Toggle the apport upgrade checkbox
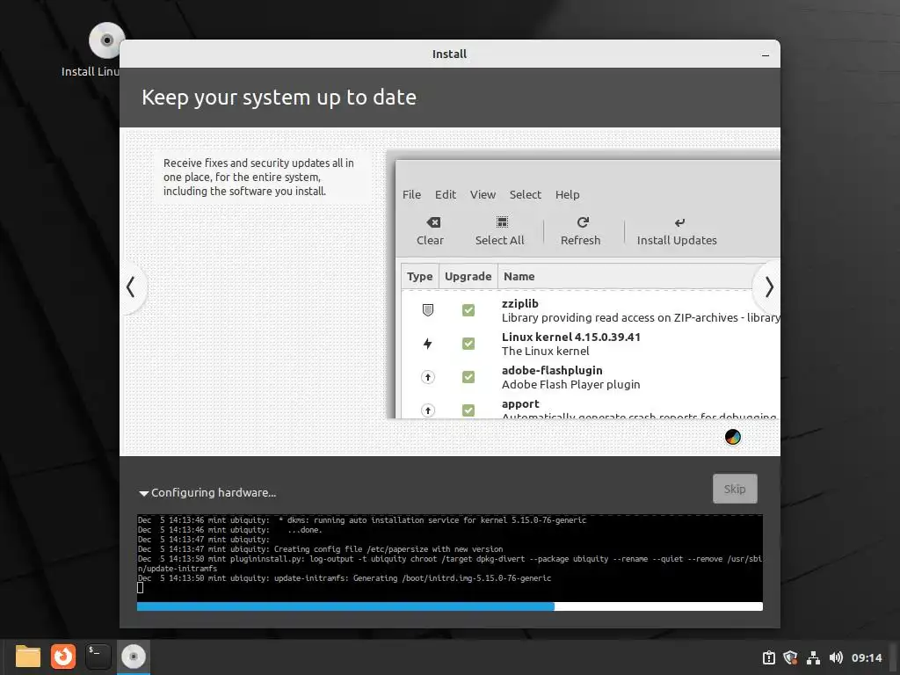Viewport: 900px width, 675px height. point(468,410)
